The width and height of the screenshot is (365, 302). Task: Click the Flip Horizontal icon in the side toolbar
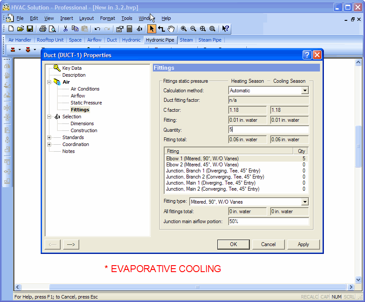pyautogui.click(x=7, y=66)
